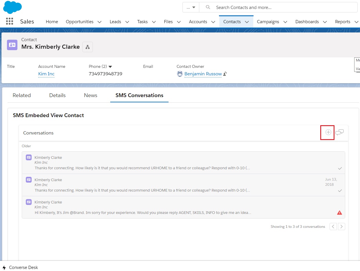Image resolution: width=360 pixels, height=271 pixels.
Task: Go to next conversations page
Action: [341, 227]
